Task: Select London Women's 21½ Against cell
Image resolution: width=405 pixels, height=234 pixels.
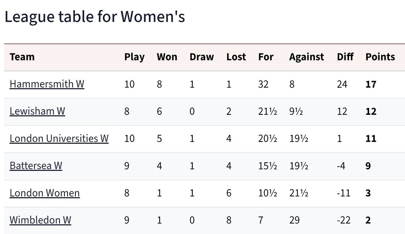Action: point(298,193)
